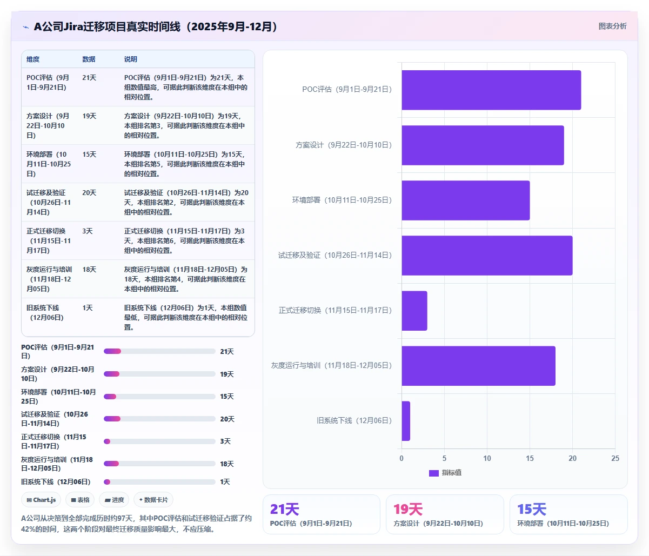Click the 图表分析 label in header
649x556 pixels.
[612, 26]
